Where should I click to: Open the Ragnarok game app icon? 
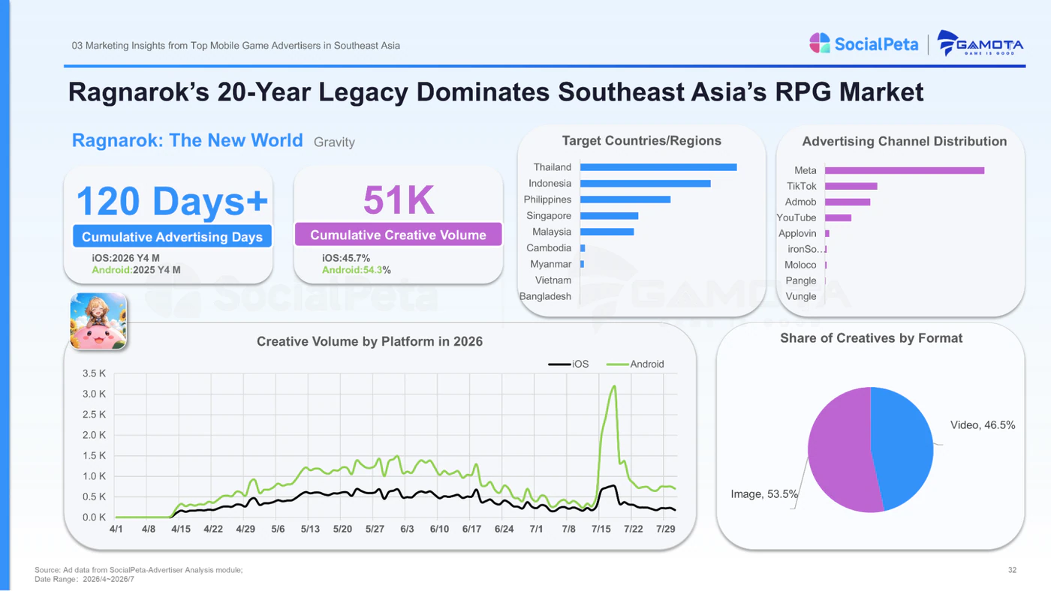click(x=98, y=321)
